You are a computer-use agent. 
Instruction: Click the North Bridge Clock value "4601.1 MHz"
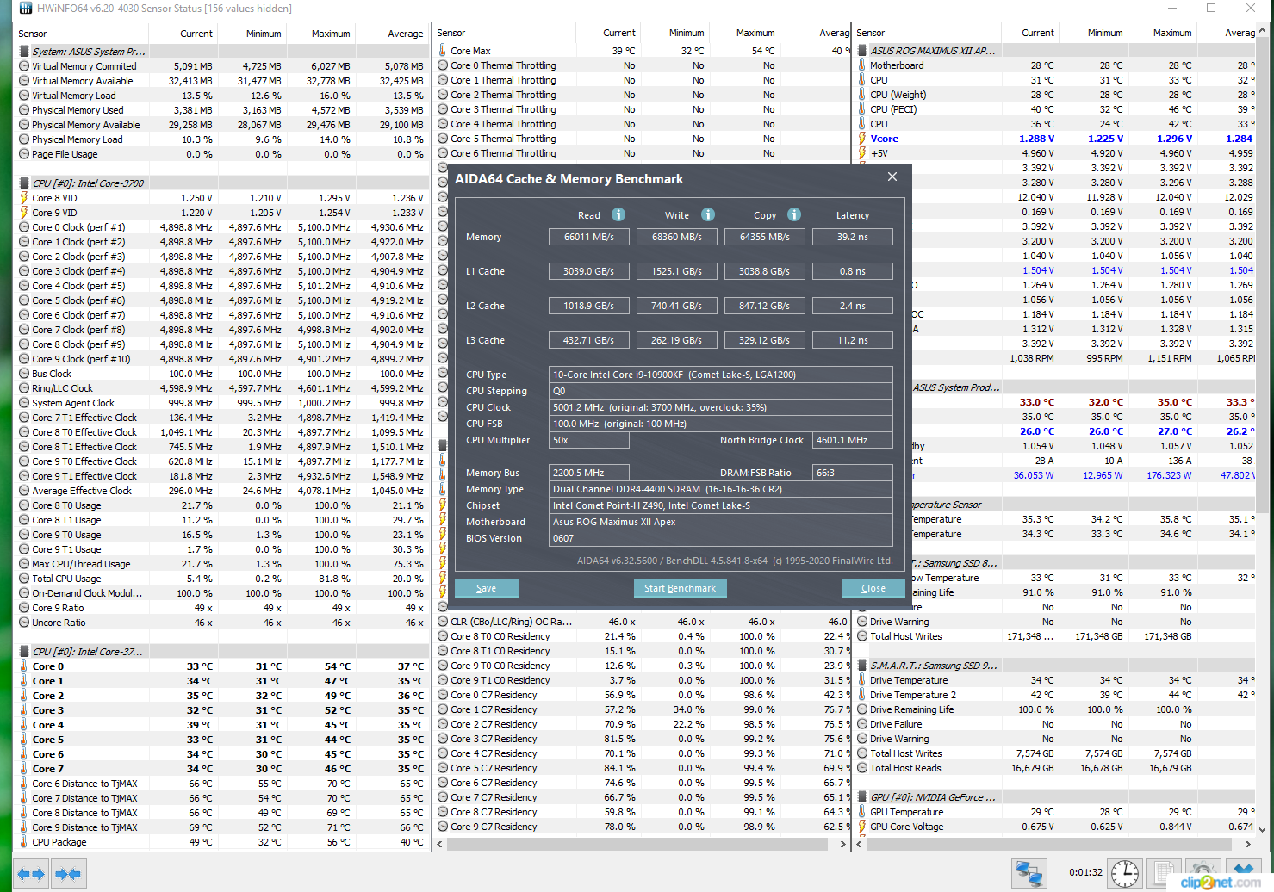[x=852, y=440]
